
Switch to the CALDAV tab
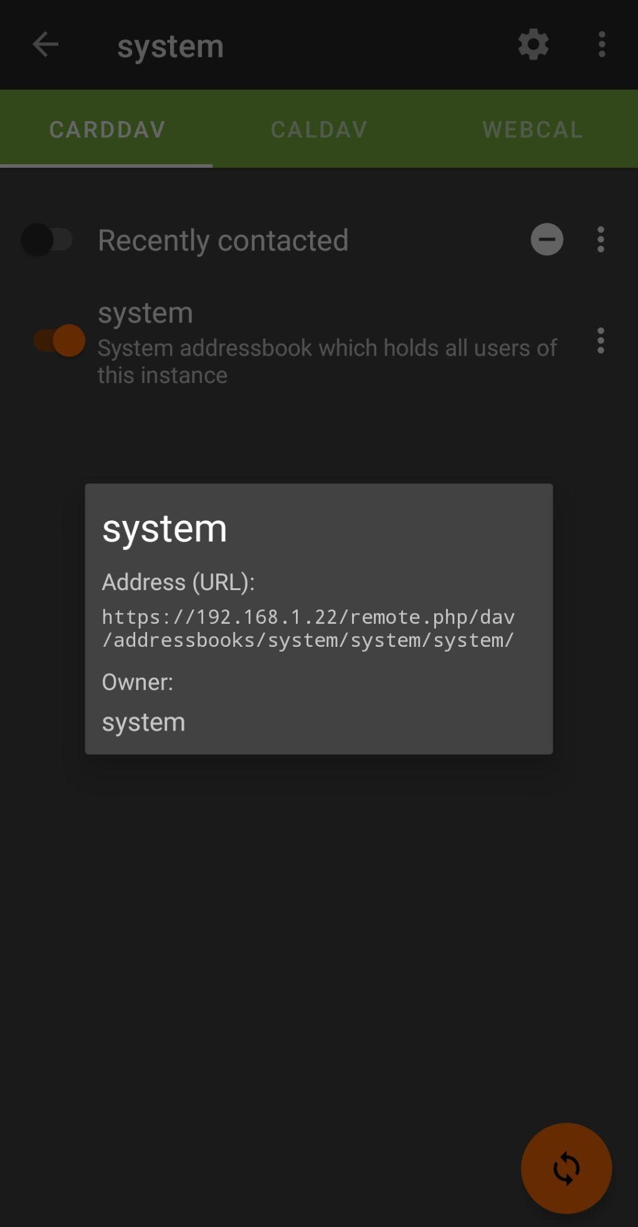click(x=319, y=129)
